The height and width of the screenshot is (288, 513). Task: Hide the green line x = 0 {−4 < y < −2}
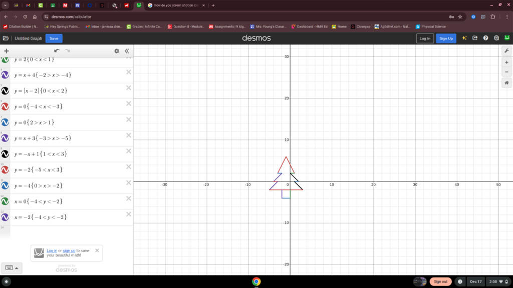[5, 201]
